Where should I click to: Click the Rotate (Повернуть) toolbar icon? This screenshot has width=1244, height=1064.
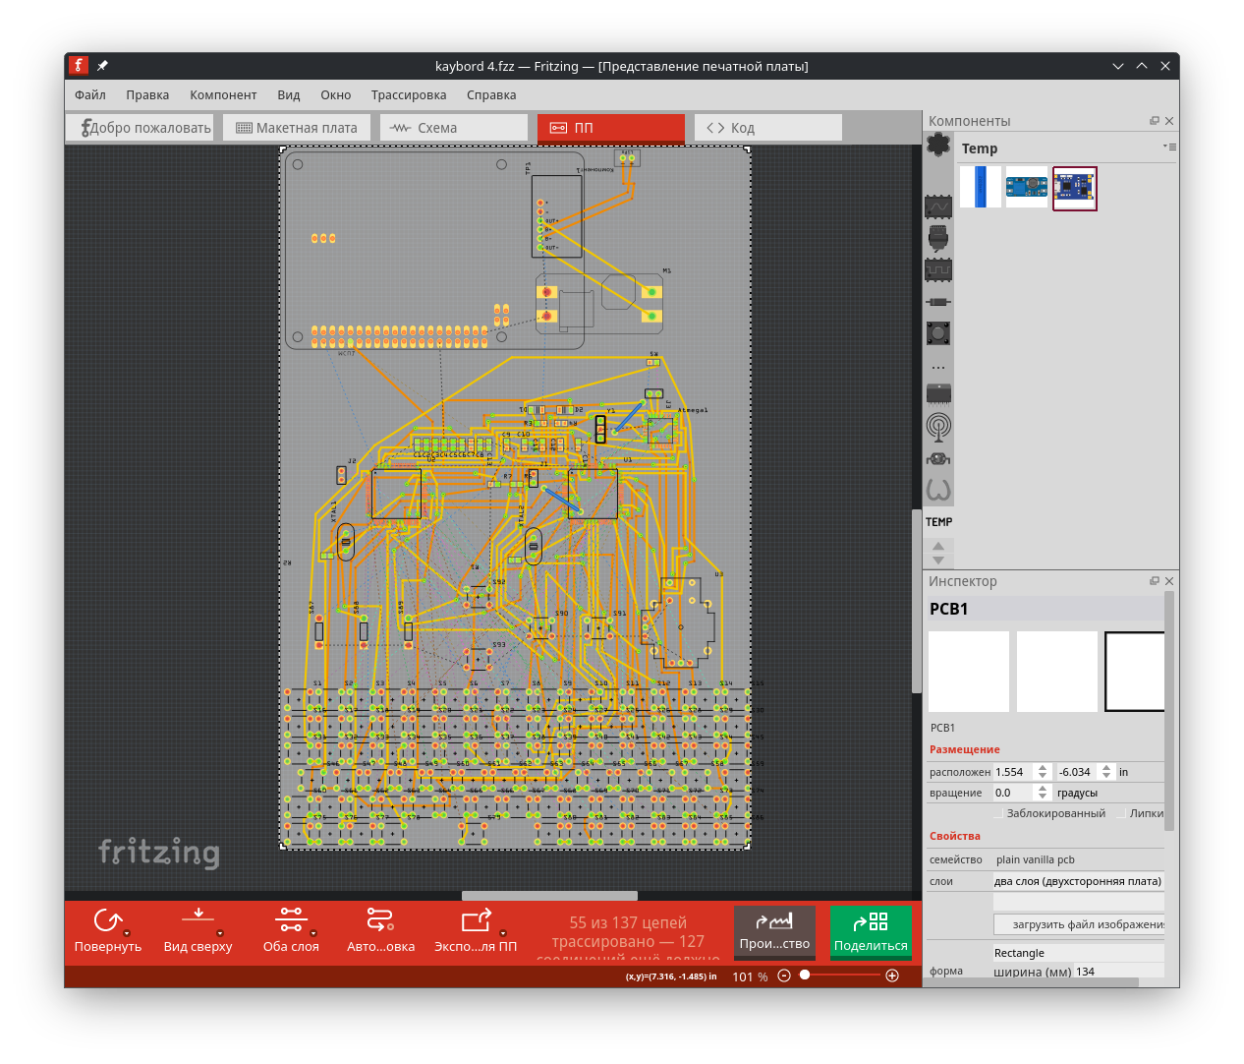point(108,921)
